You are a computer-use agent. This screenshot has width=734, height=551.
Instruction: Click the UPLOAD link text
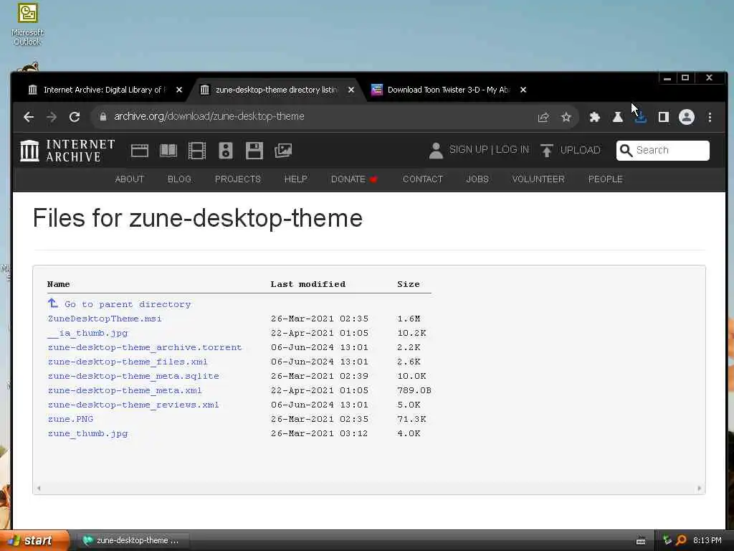[580, 150]
